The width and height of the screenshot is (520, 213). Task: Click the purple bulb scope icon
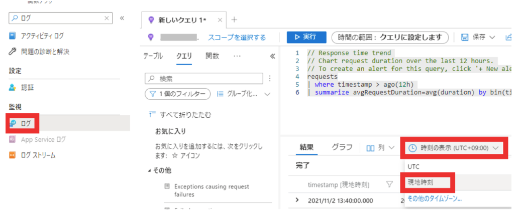[151, 38]
